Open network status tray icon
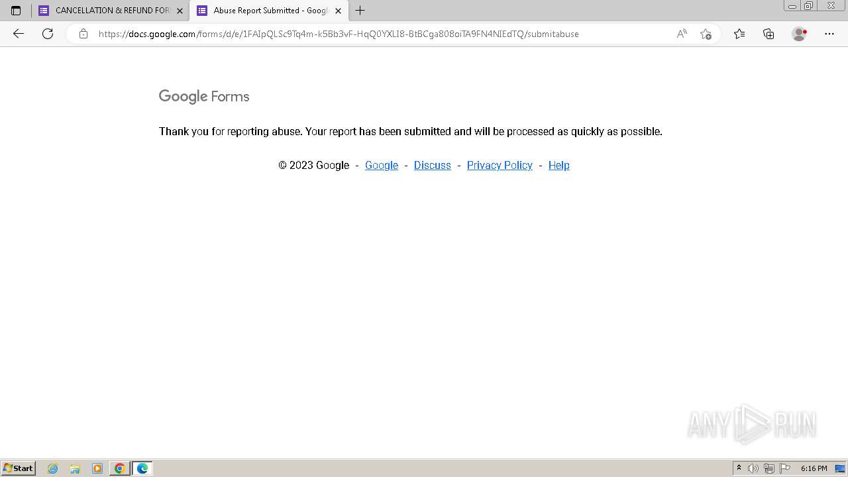 [x=769, y=468]
